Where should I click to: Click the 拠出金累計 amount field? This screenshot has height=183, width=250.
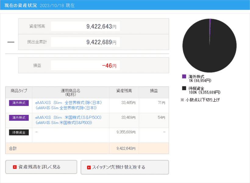[x=85, y=42]
